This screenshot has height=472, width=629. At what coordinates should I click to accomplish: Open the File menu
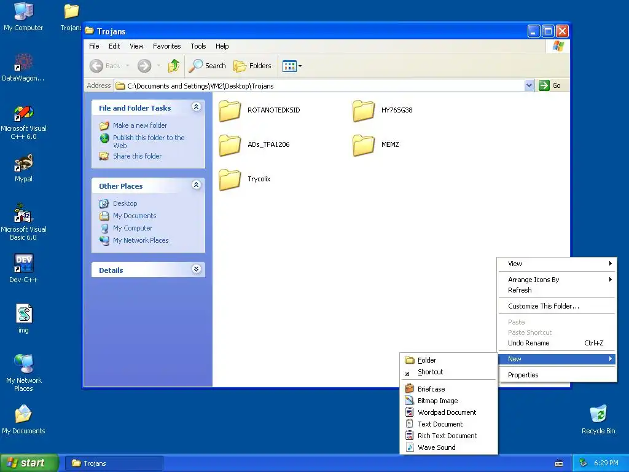tap(94, 46)
